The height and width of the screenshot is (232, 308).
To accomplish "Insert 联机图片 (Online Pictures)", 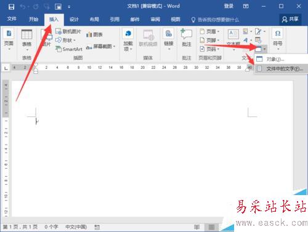I will click(68, 31).
